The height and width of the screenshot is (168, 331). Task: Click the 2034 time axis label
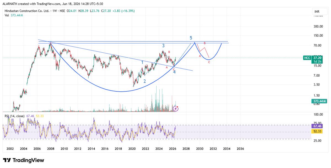[x=227, y=149]
